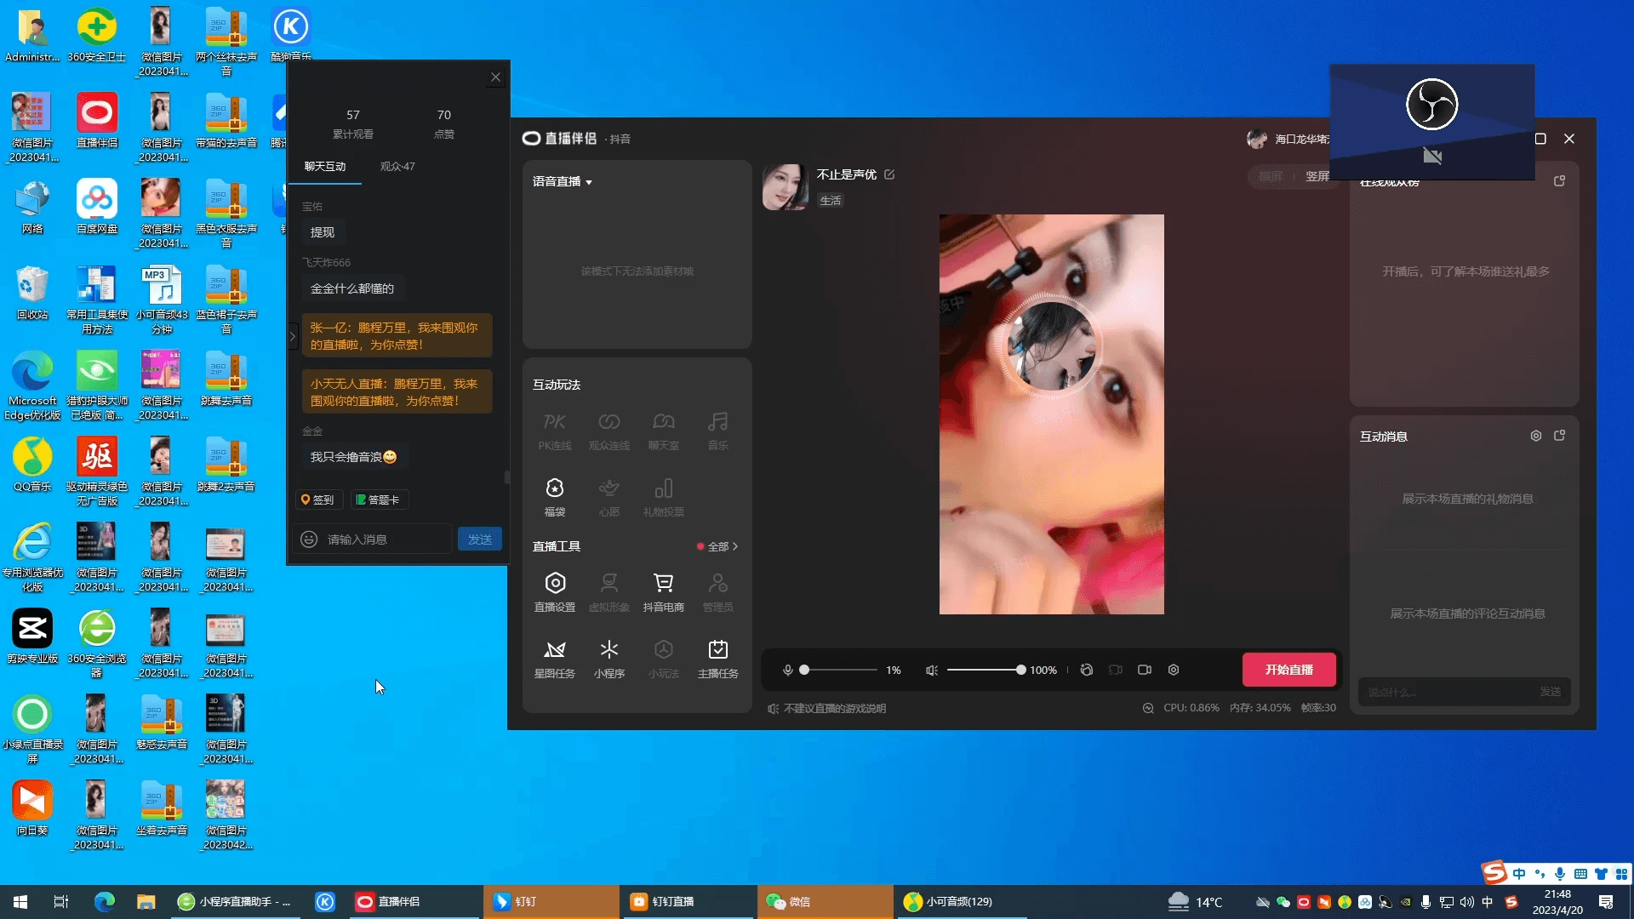Open 抖音电商 shopping cart tool

point(663,592)
